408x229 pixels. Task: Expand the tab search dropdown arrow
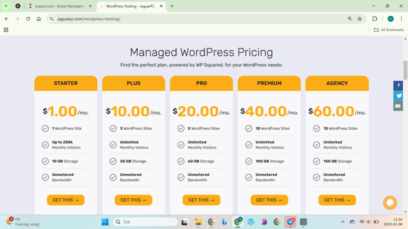6,6
